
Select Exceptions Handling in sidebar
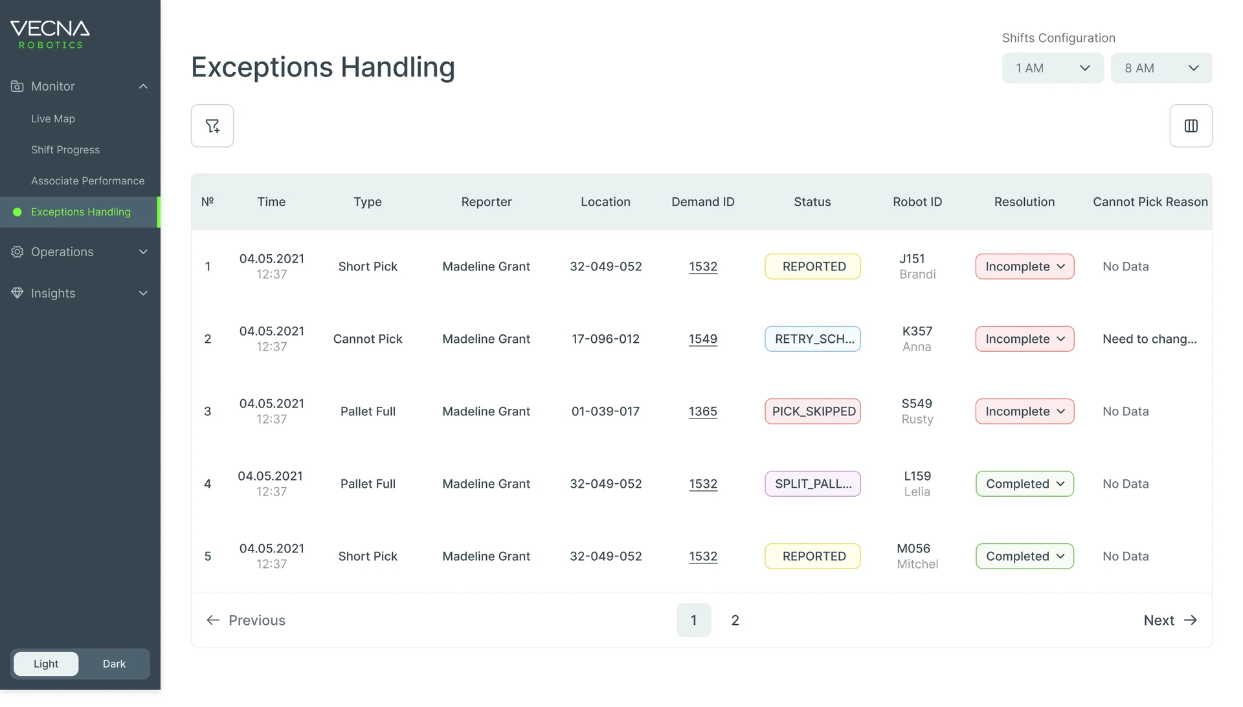[81, 212]
